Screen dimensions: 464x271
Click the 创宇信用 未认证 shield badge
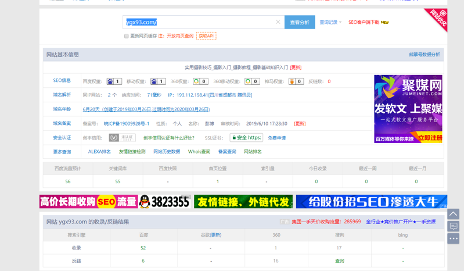(122, 138)
